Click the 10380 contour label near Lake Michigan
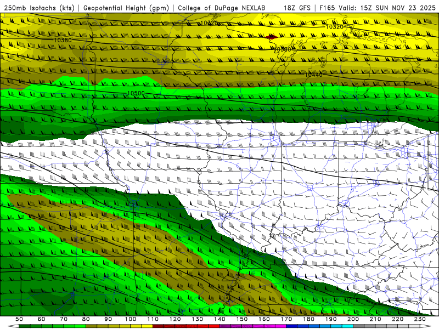439x329 pixels. click(x=282, y=49)
